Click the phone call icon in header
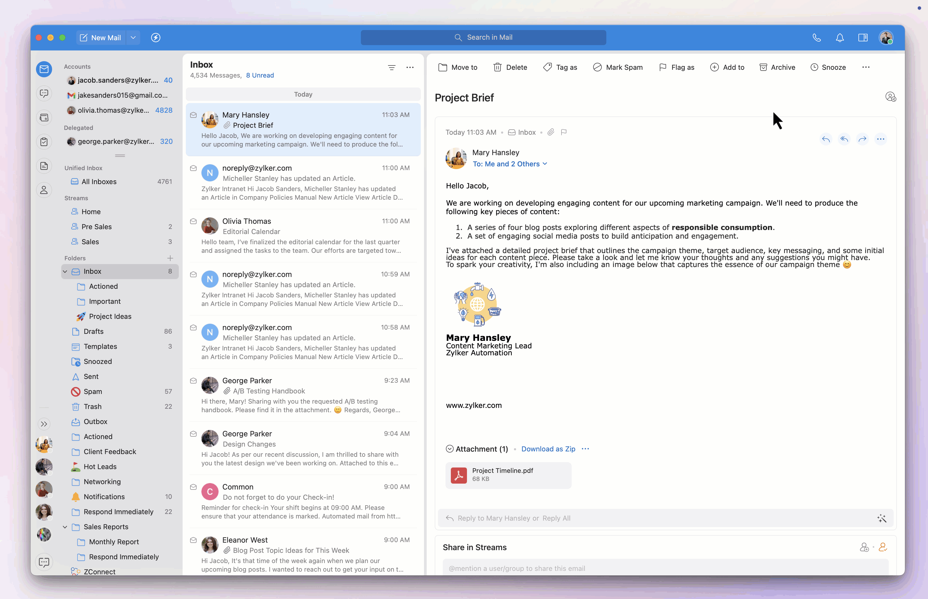The width and height of the screenshot is (928, 599). click(x=817, y=38)
